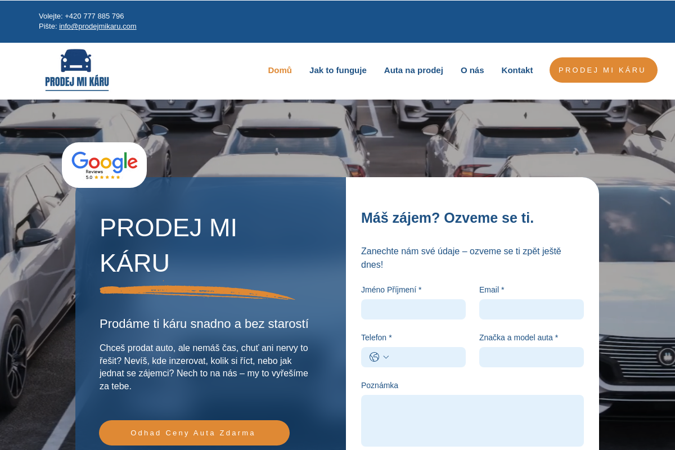This screenshot has width=675, height=450.
Task: Focus the Jméno Příjmení input field
Action: pos(413,309)
